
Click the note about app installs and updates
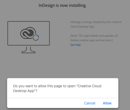click(x=94, y=38)
